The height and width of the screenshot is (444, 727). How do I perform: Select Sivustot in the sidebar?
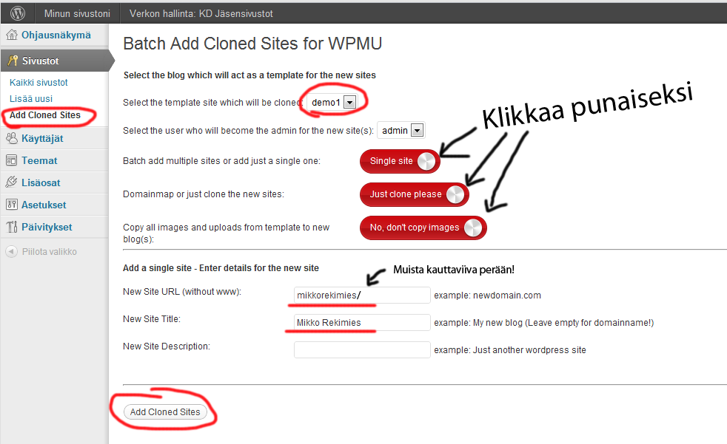40,61
